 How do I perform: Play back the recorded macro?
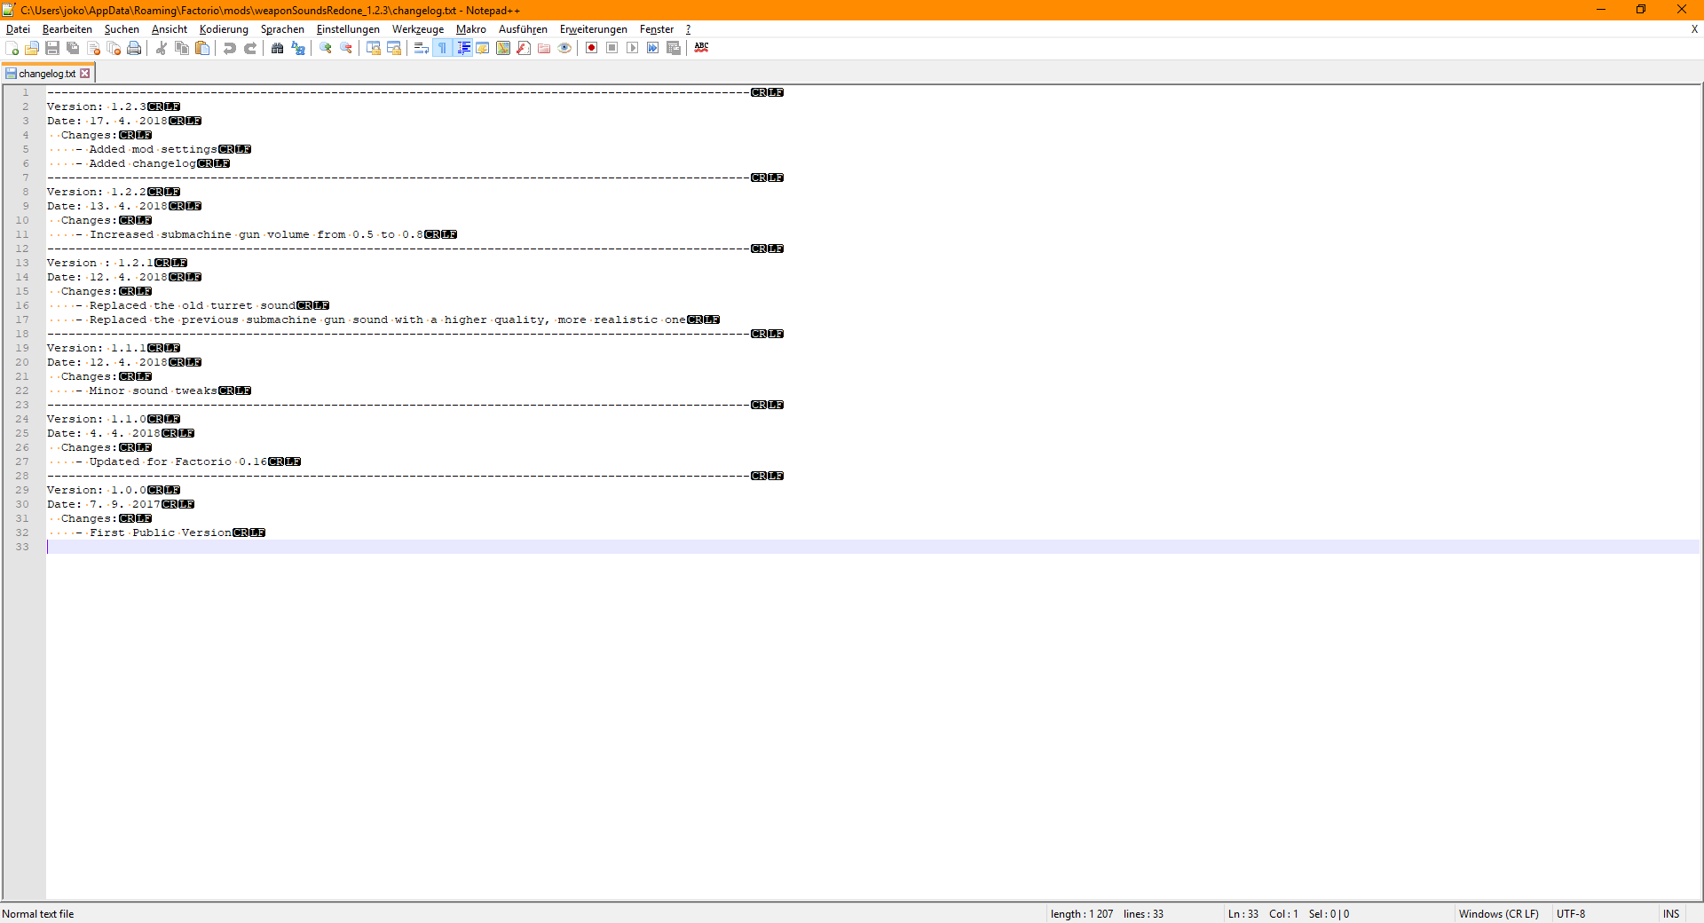[633, 48]
